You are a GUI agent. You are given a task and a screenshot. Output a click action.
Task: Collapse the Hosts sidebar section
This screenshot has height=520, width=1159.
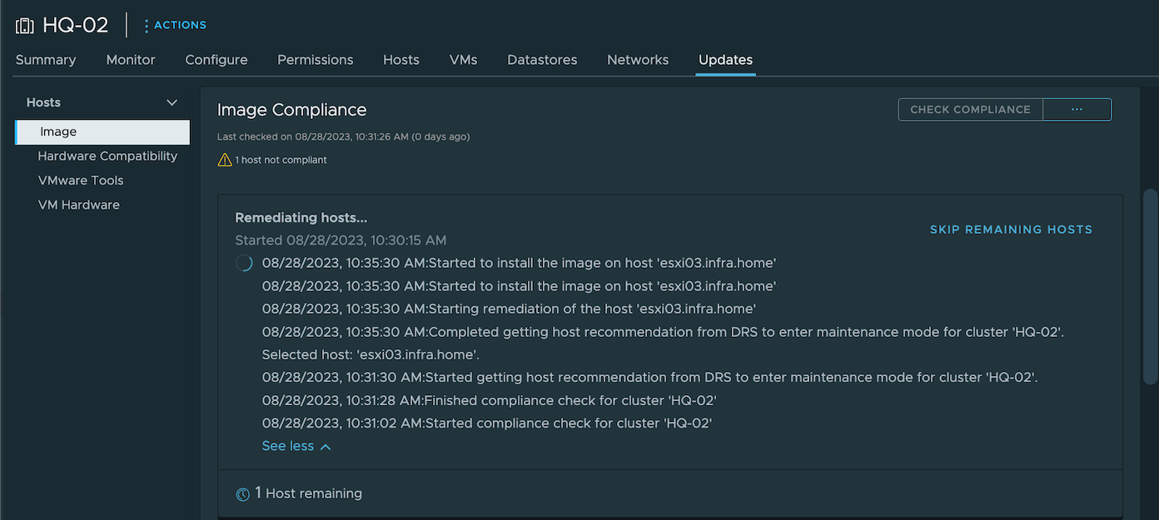pos(172,102)
